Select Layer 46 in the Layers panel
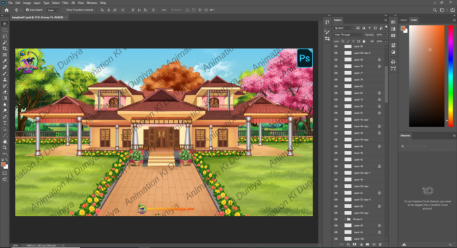This screenshot has width=457, height=248. coord(358,153)
